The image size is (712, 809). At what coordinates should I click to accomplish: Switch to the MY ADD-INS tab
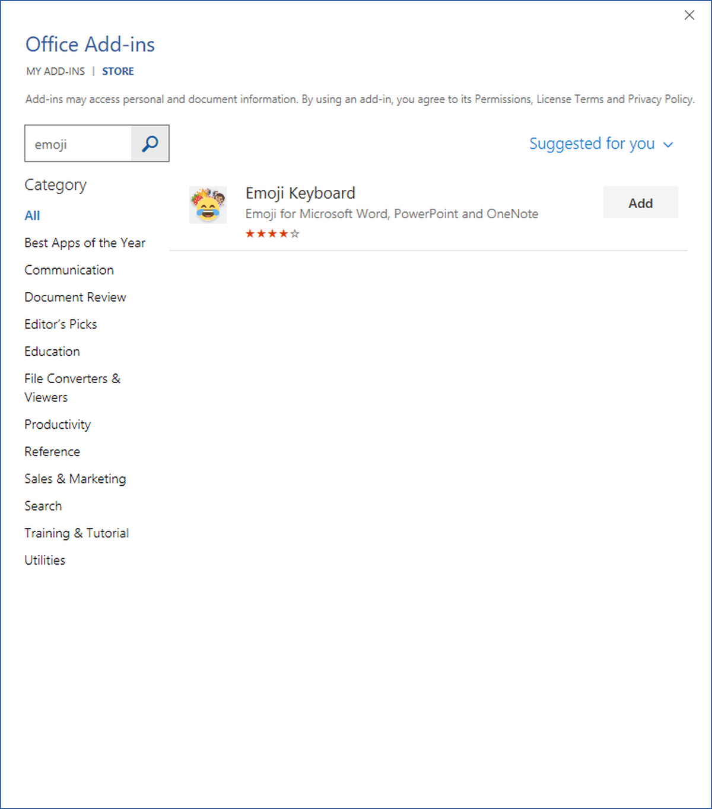click(56, 71)
